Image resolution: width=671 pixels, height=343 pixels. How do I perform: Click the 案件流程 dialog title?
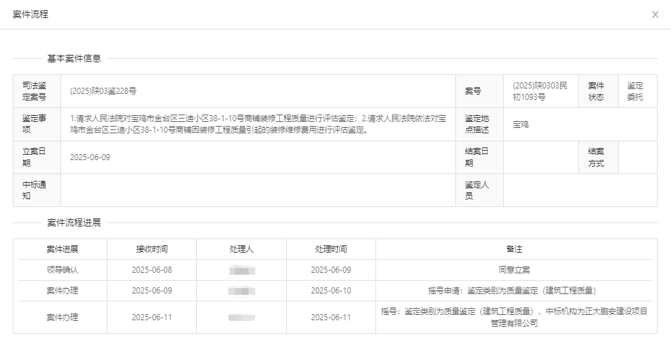(x=31, y=15)
